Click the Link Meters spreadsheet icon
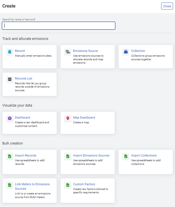Screen dimensions: 175x207 (x=10, y=185)
